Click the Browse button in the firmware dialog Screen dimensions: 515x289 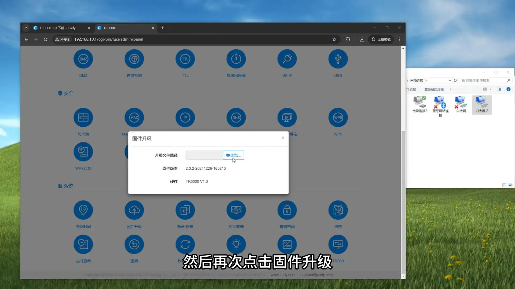pos(233,155)
